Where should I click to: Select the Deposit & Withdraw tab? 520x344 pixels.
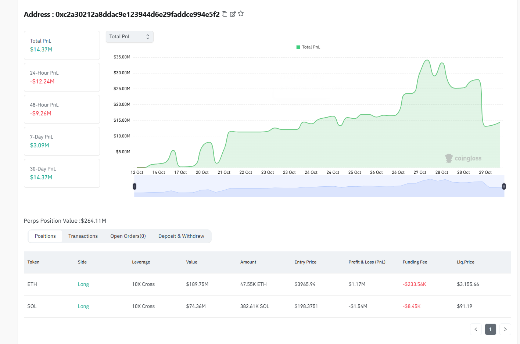point(181,236)
